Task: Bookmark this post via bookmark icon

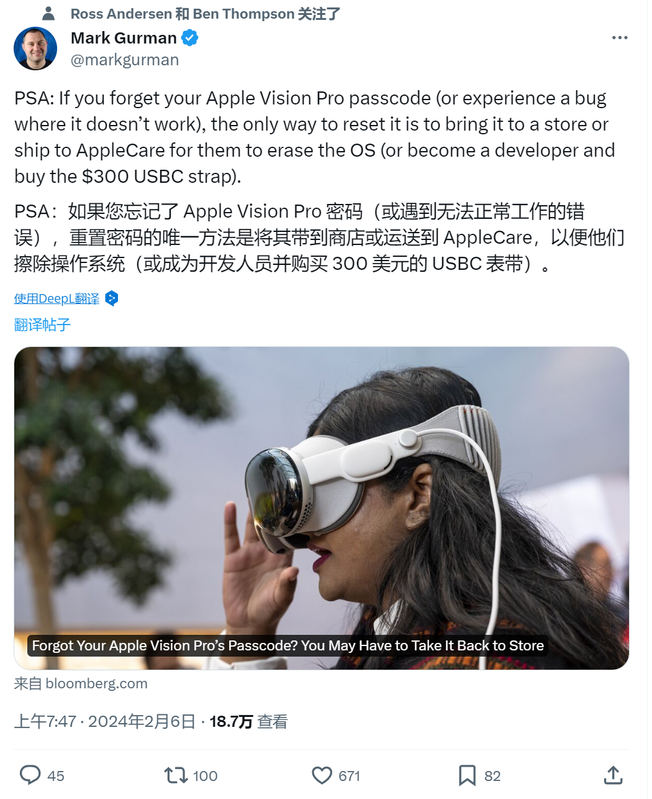Action: [x=467, y=775]
